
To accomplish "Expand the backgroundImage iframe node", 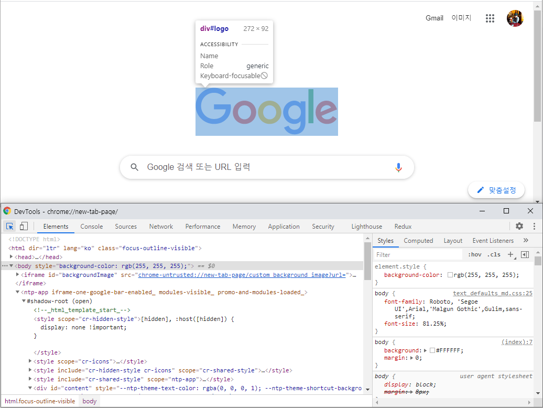I will (x=17, y=274).
